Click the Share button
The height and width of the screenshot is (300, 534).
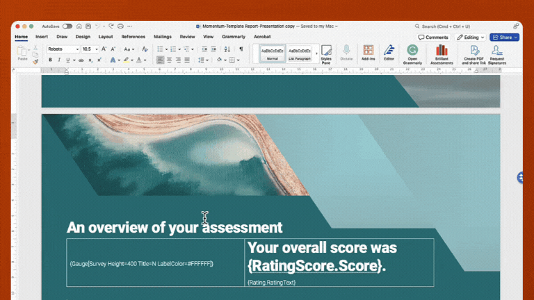(x=504, y=37)
